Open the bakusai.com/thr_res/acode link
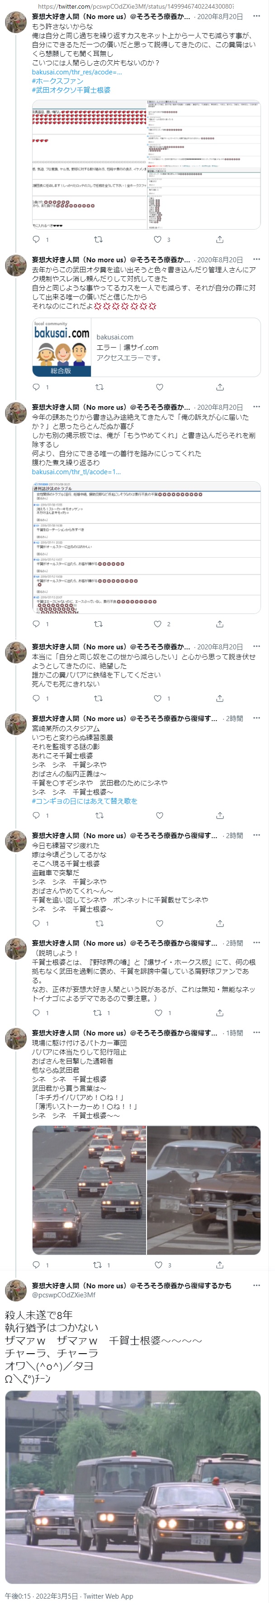 pos(77,72)
